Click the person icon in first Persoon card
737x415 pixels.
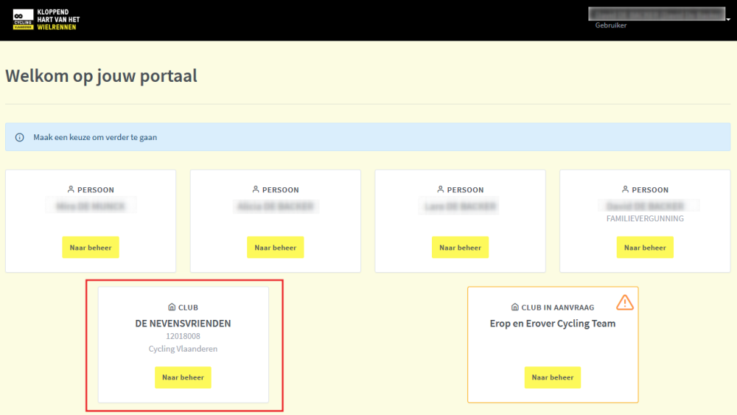pos(71,189)
